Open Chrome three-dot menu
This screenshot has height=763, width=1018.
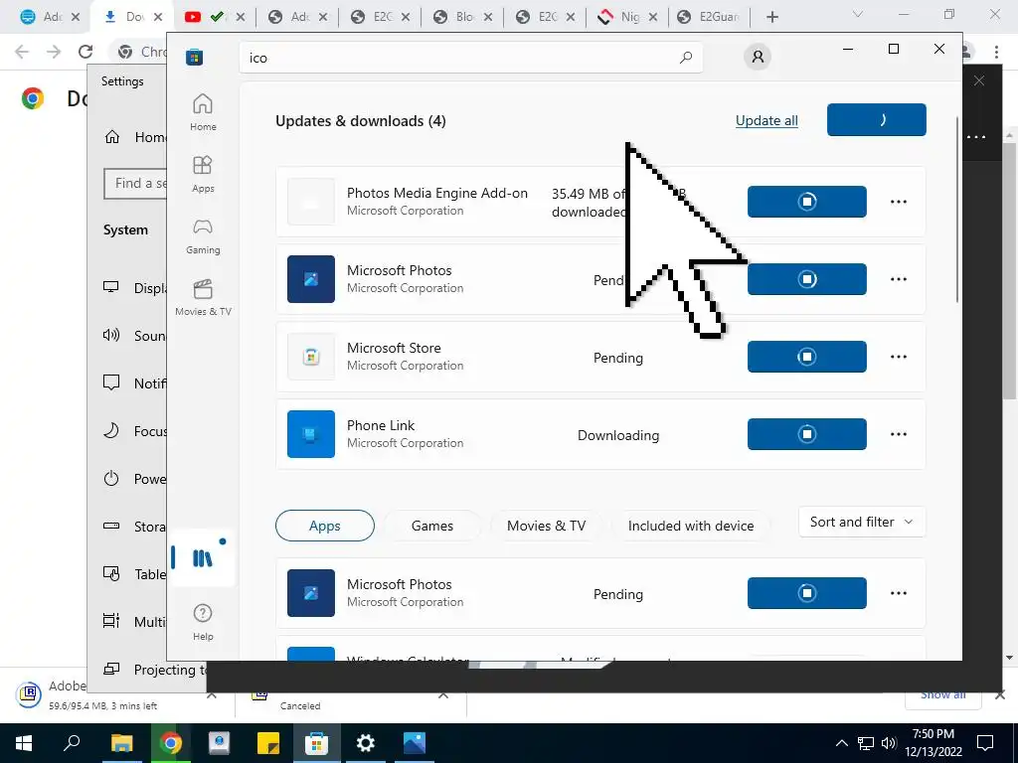996,52
